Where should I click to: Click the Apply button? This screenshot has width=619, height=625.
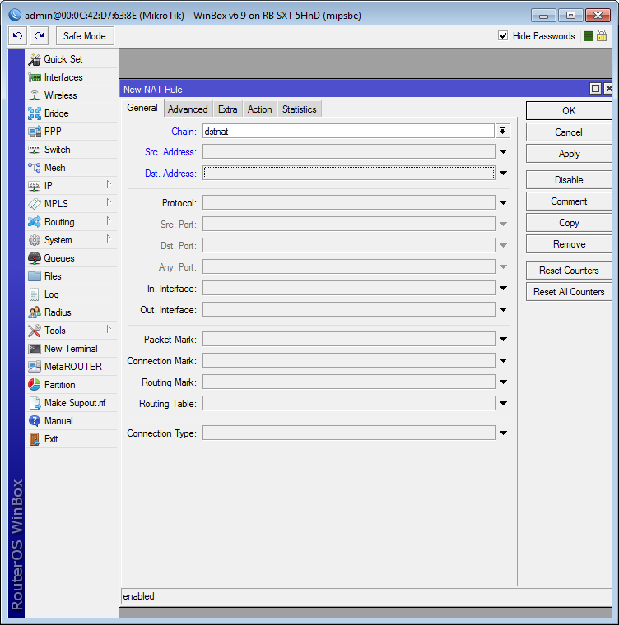tap(569, 154)
